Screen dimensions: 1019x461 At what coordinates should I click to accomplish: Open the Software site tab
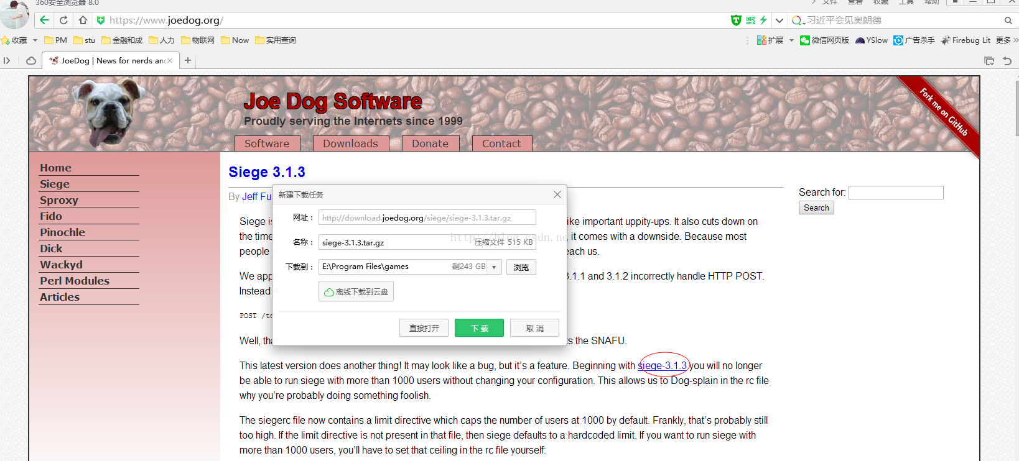267,144
